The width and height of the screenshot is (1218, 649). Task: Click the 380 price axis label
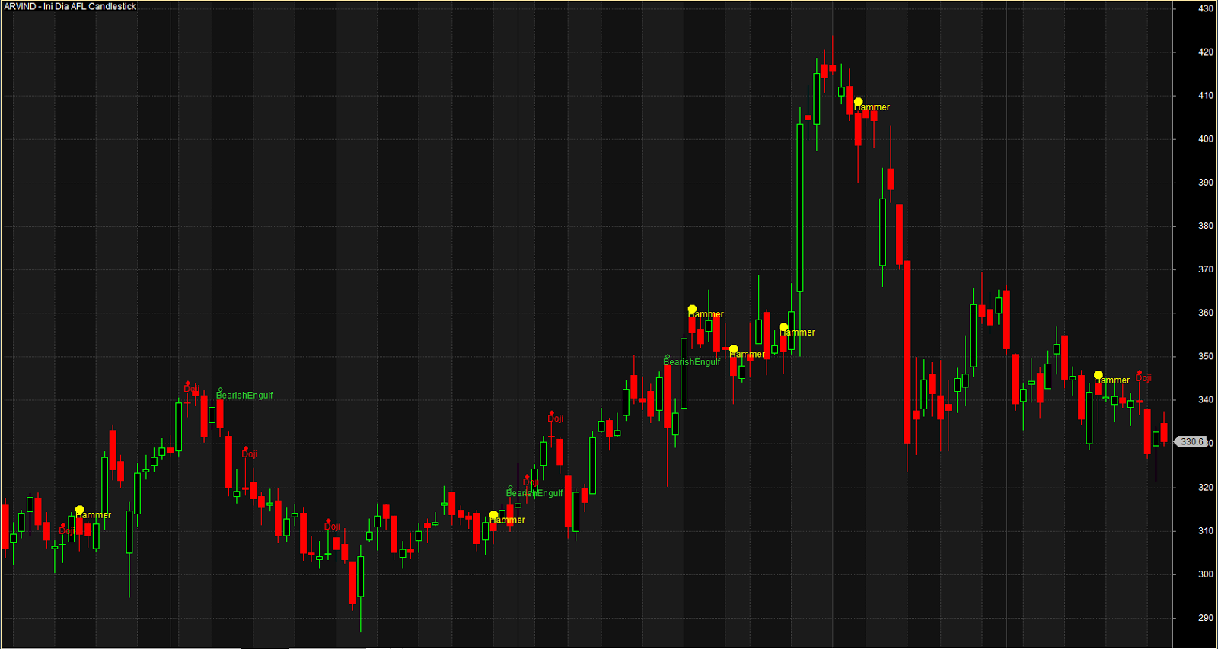(1206, 226)
